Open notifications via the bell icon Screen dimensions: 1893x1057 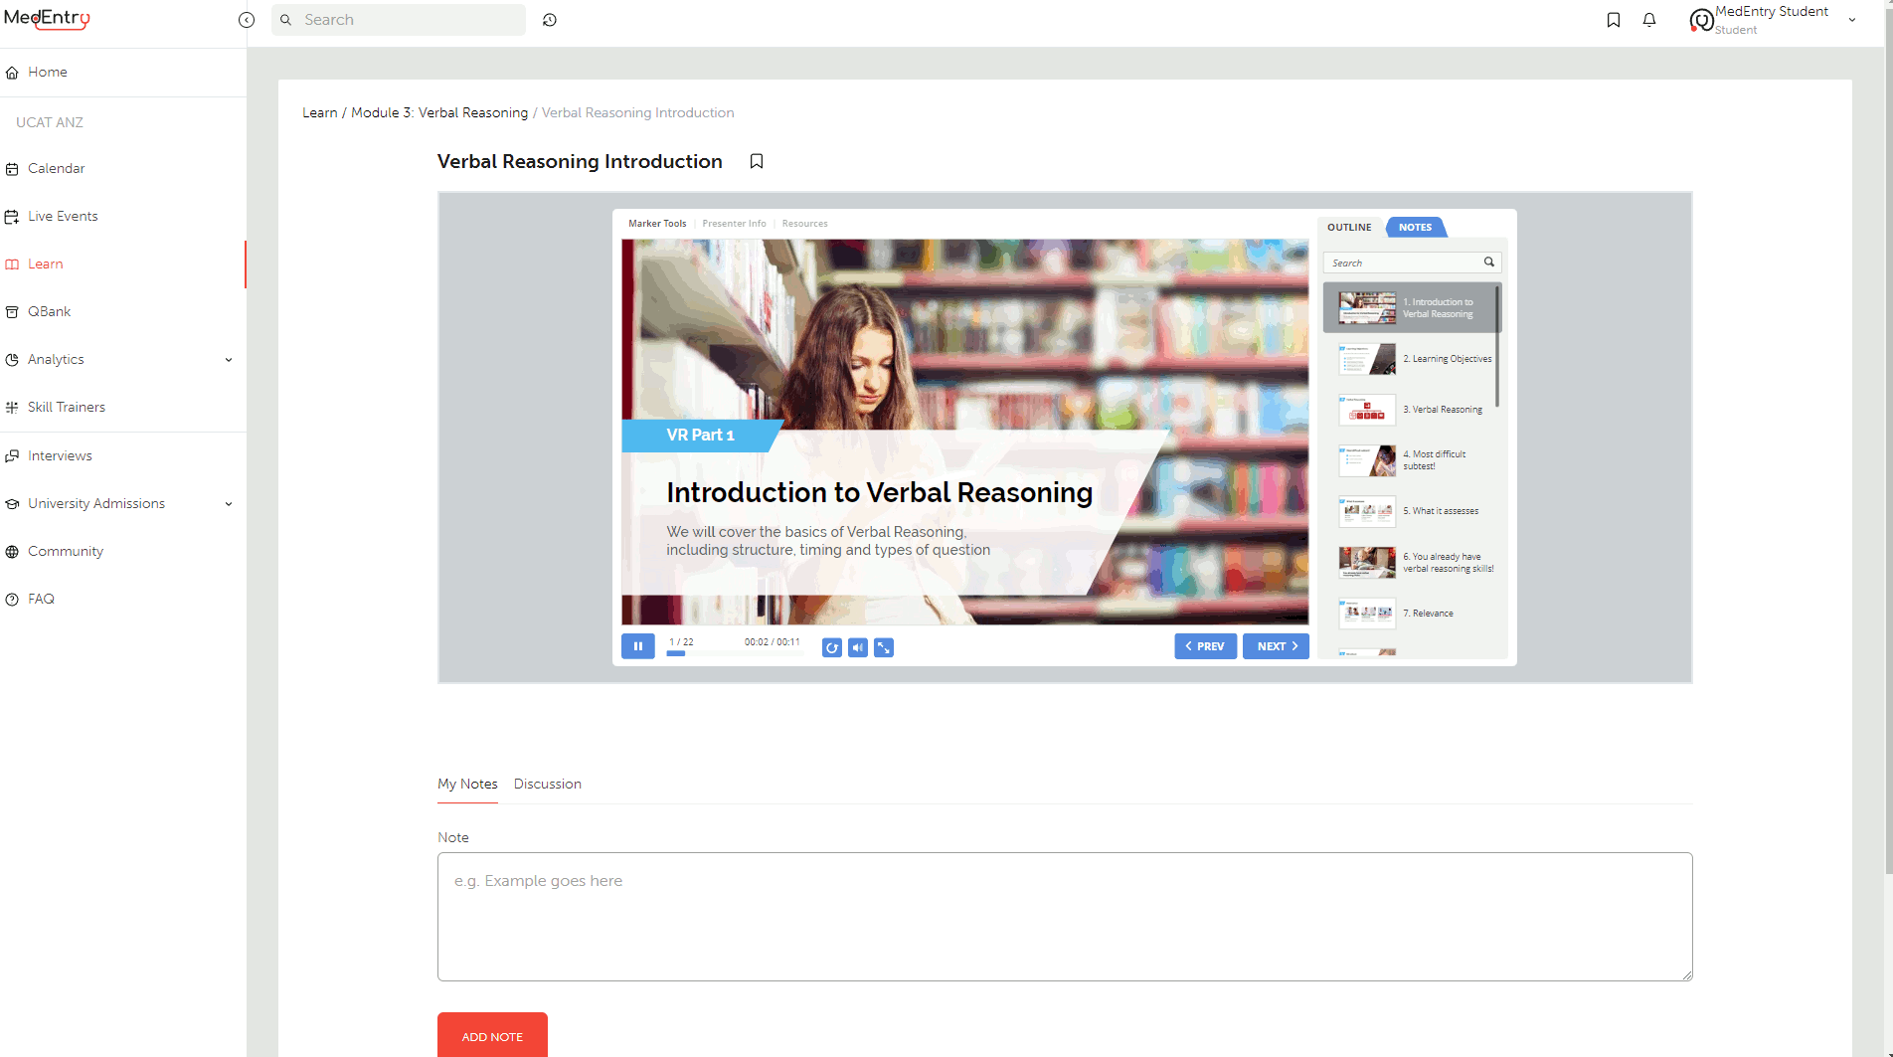coord(1649,20)
